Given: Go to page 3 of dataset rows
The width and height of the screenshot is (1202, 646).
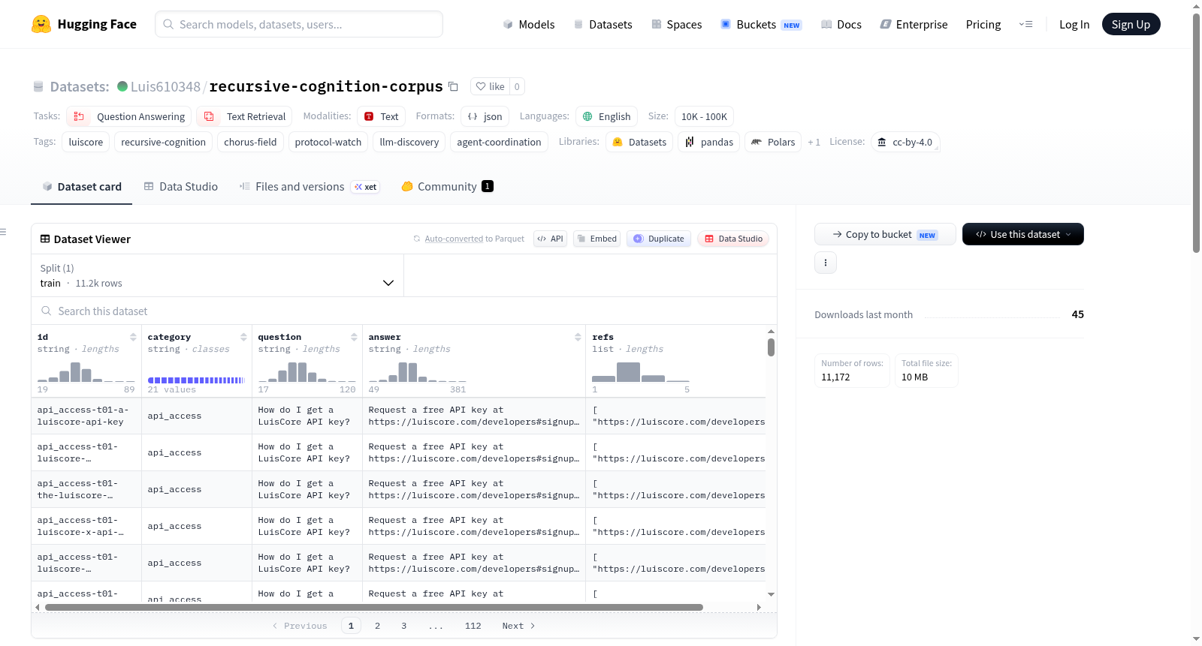Looking at the screenshot, I should pos(403,626).
